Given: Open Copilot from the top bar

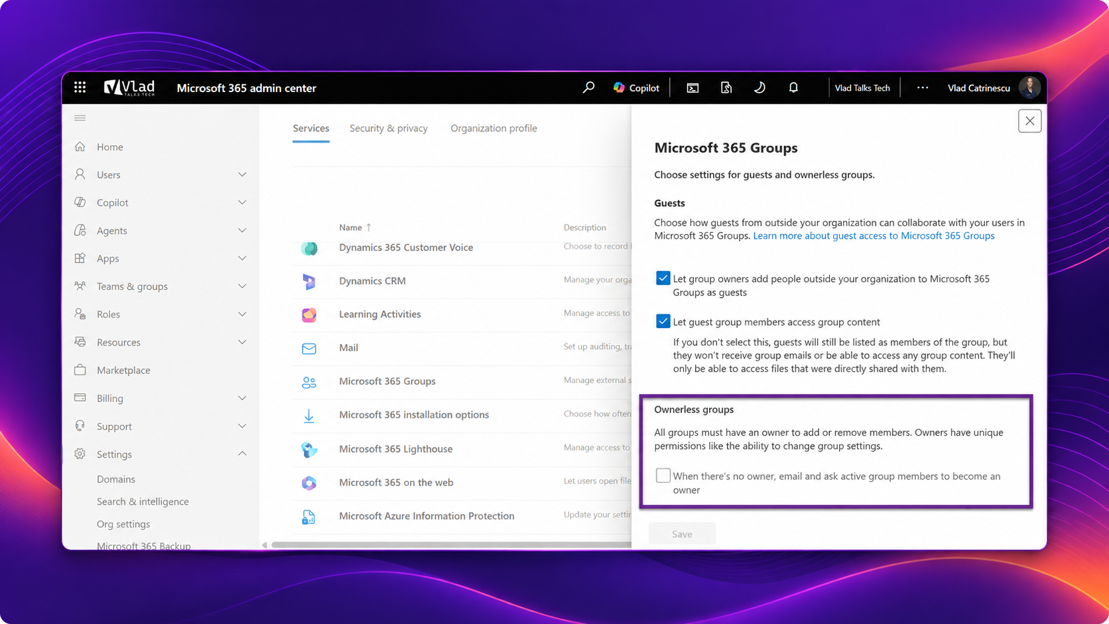Looking at the screenshot, I should pos(636,88).
